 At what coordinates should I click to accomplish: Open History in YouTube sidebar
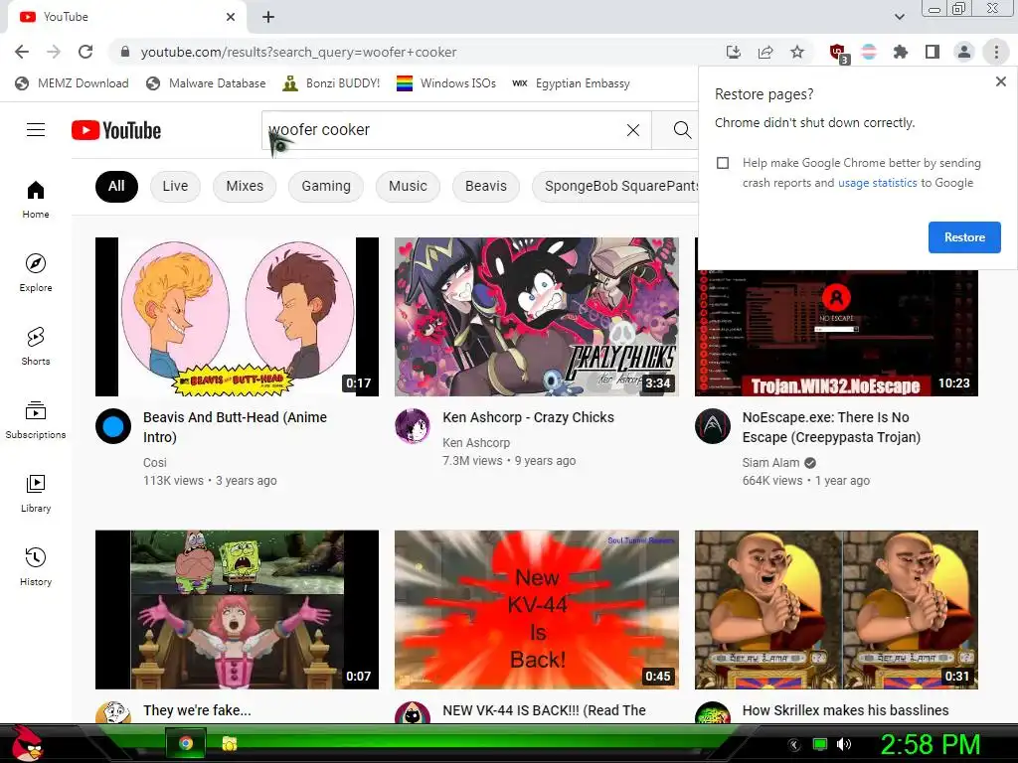pos(36,566)
